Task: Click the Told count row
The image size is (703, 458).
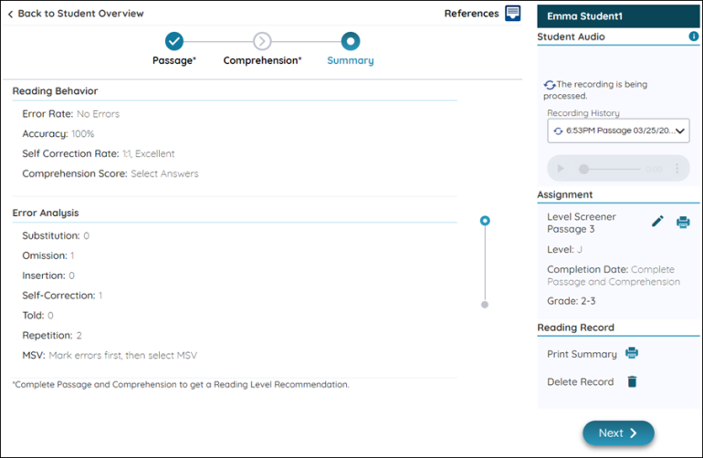Action: (37, 316)
